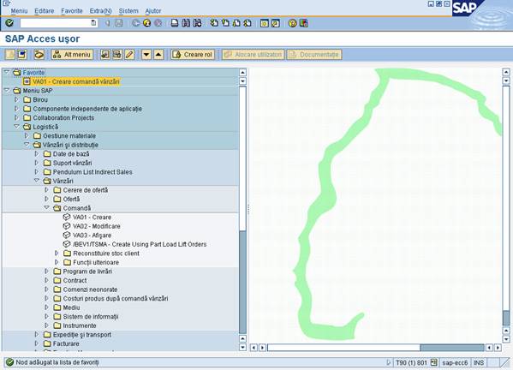The height and width of the screenshot is (370, 513).
Task: Open the Extra(N) menu
Action: tap(100, 11)
